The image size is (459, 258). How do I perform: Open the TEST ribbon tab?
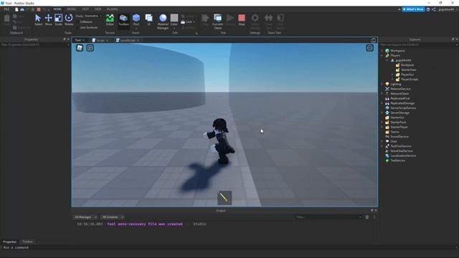(x=85, y=9)
